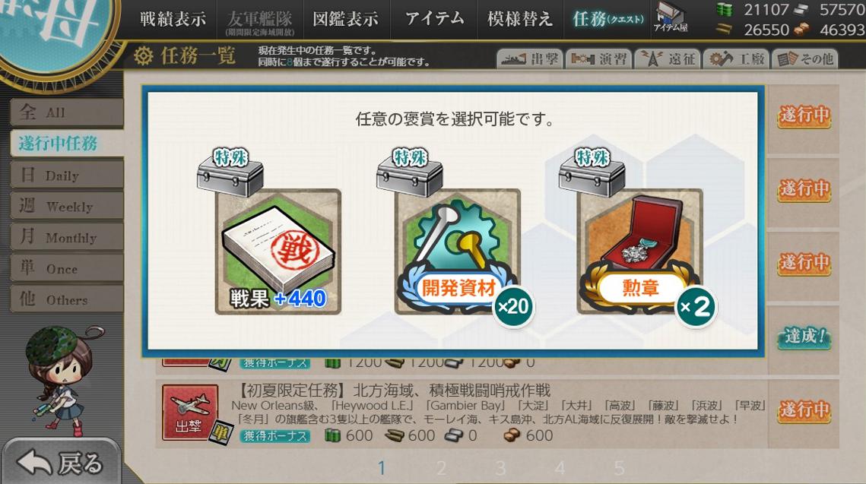The image size is (866, 484).
Task: Choose the 勲章 x2 medal reward
Action: [x=640, y=251]
